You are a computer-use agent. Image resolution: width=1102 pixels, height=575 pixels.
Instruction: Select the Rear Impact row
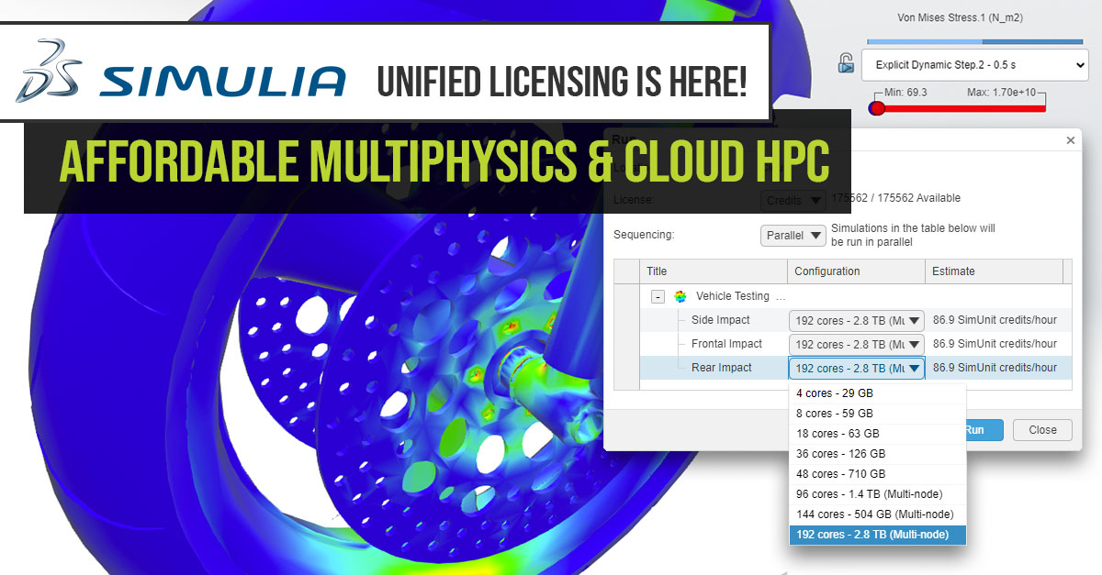[724, 367]
